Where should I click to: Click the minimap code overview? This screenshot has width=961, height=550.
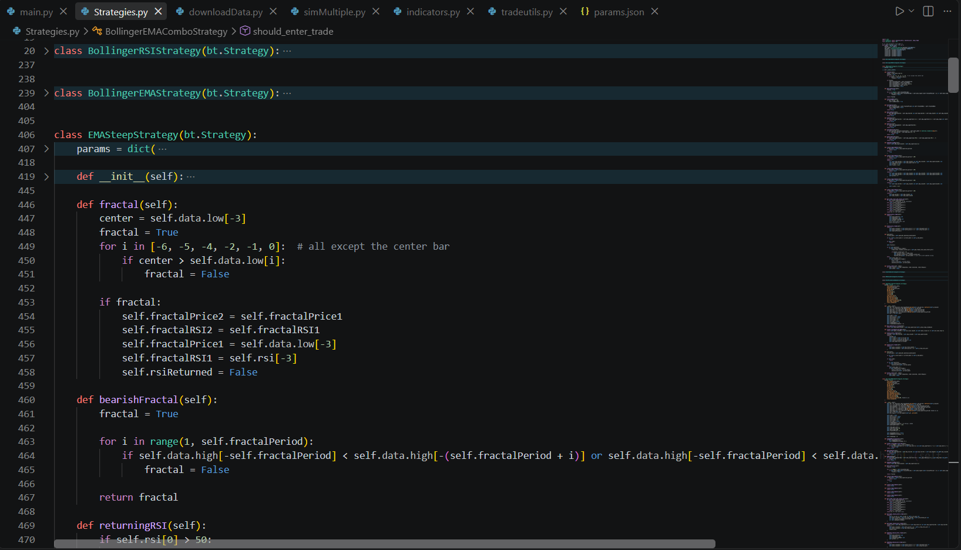pyautogui.click(x=915, y=294)
